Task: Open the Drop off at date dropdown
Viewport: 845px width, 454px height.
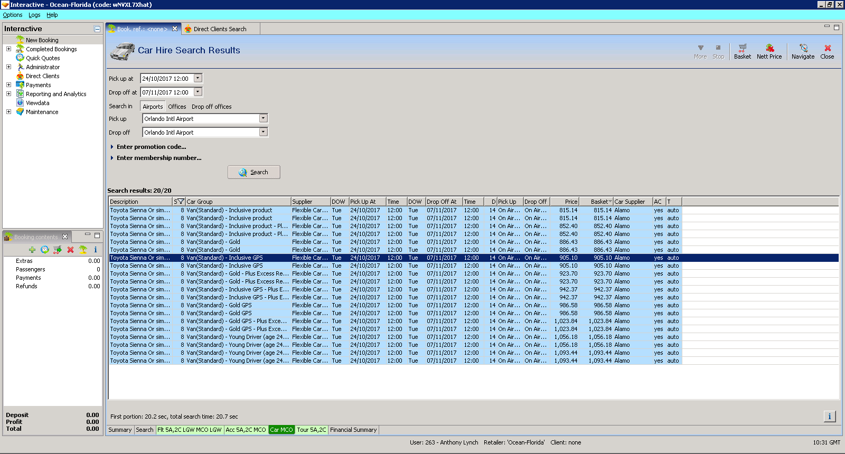Action: click(x=198, y=92)
